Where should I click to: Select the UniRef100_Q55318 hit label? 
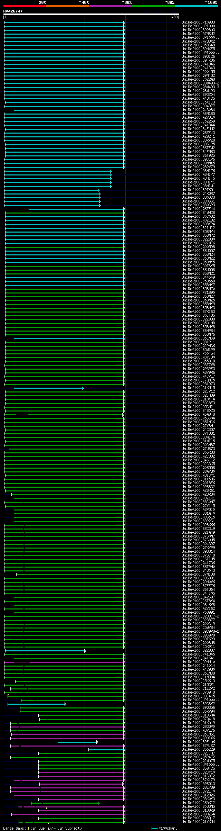198,361
